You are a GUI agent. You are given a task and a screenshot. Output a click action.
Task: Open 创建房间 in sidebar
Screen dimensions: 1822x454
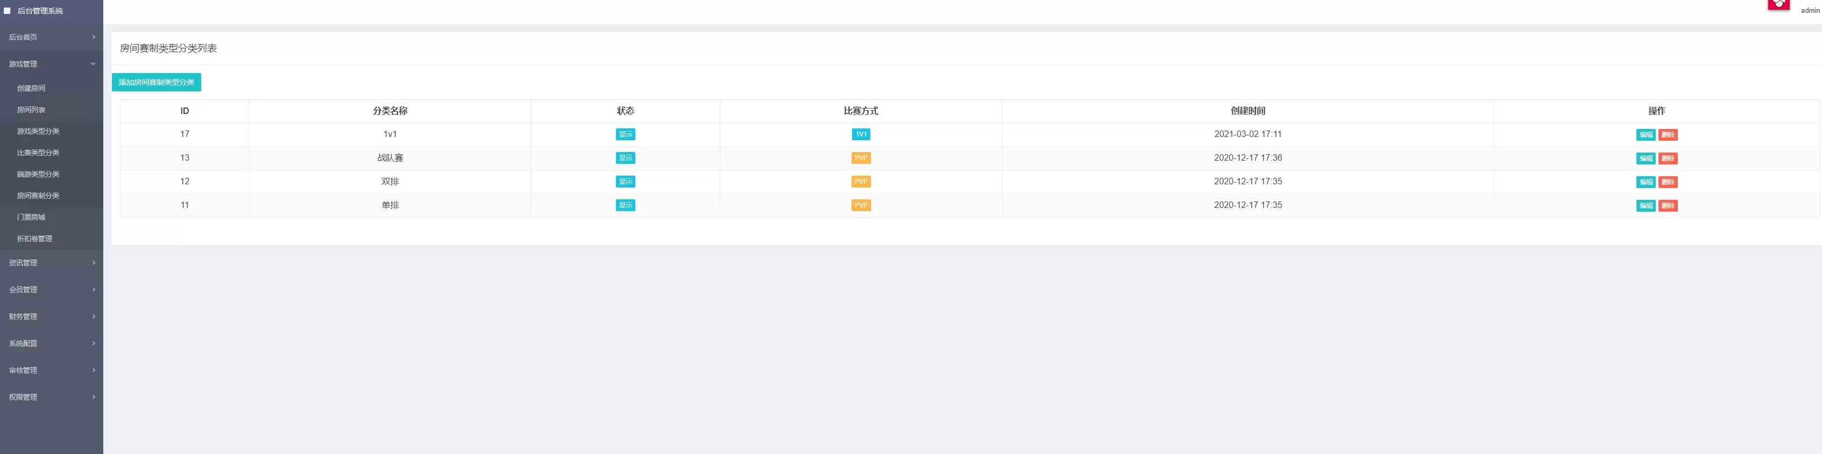(31, 88)
